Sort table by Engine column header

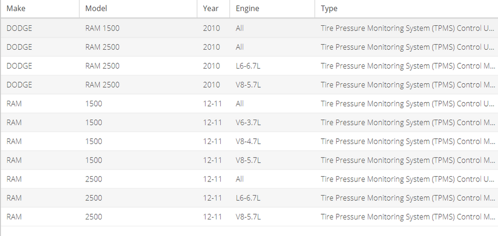point(248,9)
